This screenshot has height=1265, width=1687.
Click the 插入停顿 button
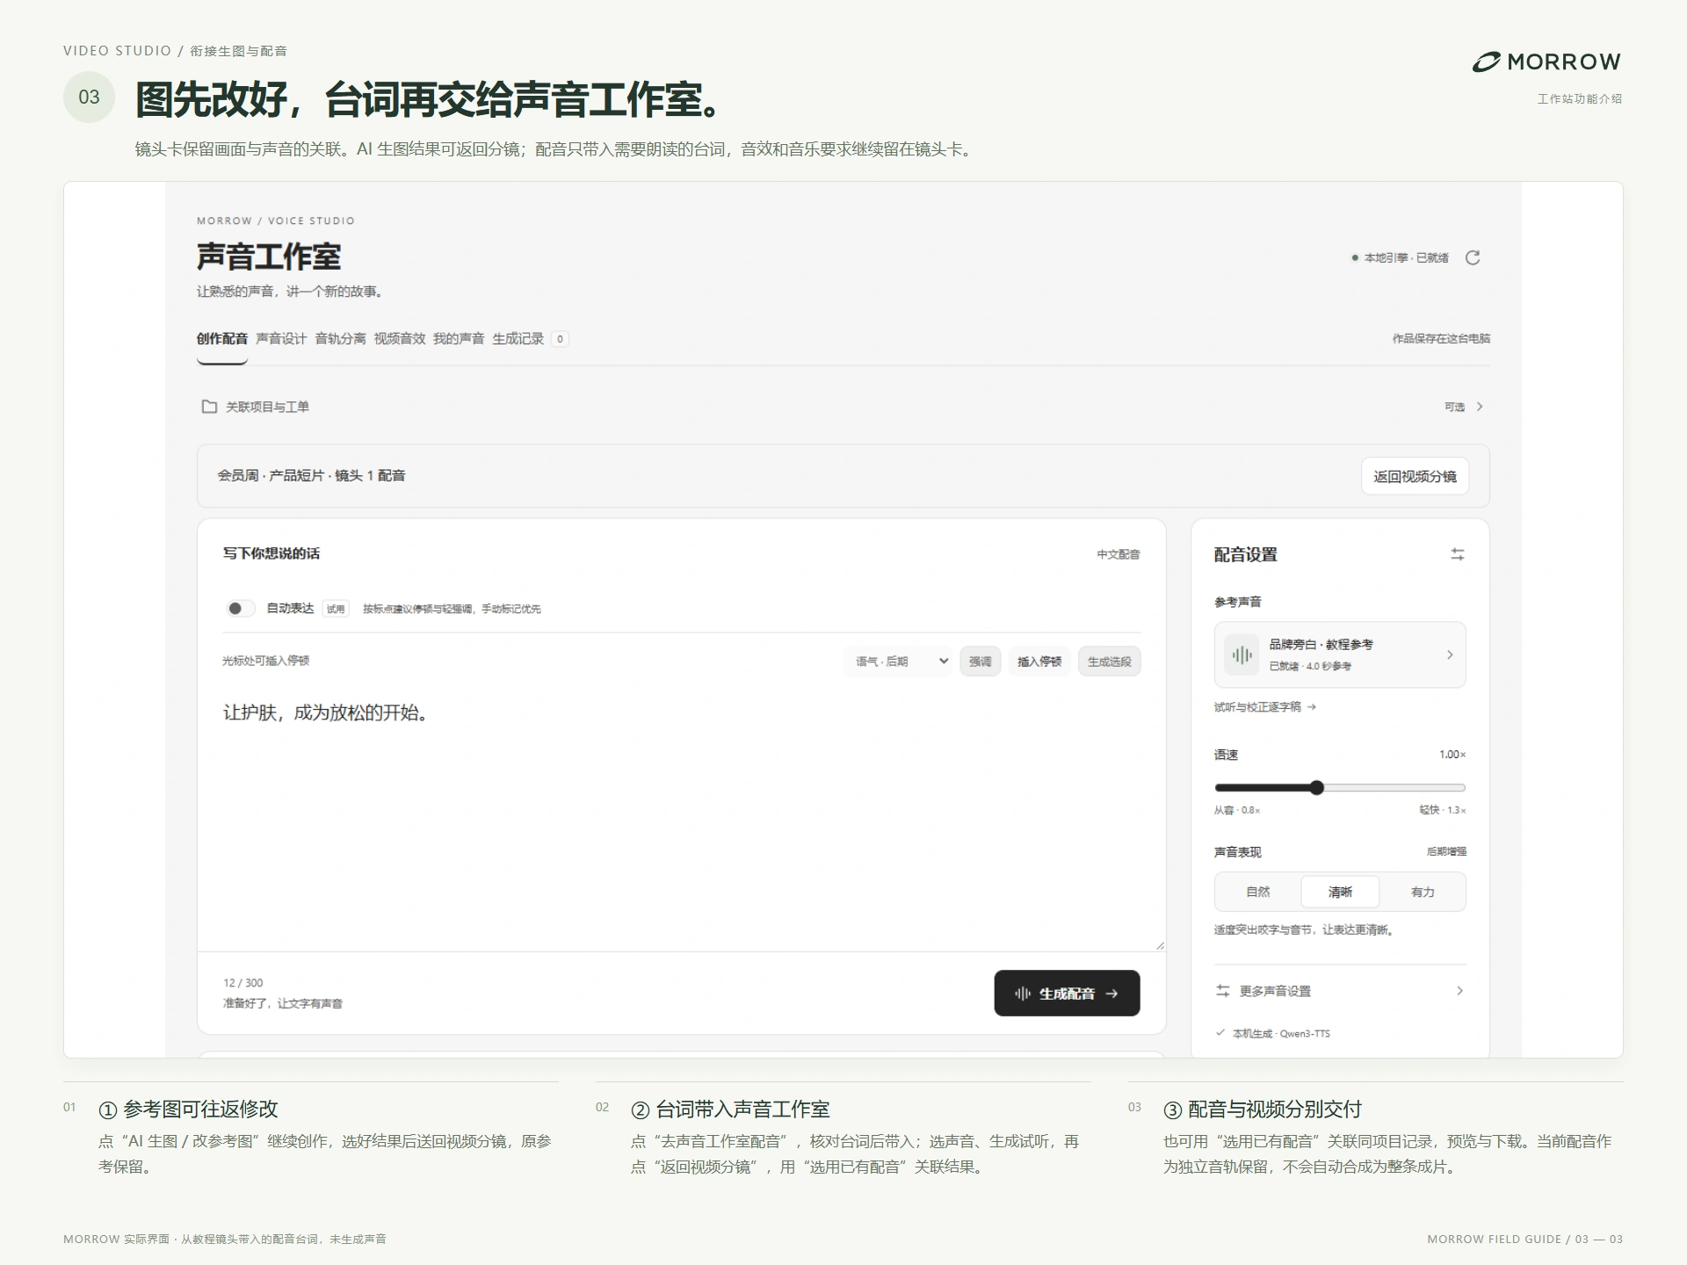[1039, 661]
